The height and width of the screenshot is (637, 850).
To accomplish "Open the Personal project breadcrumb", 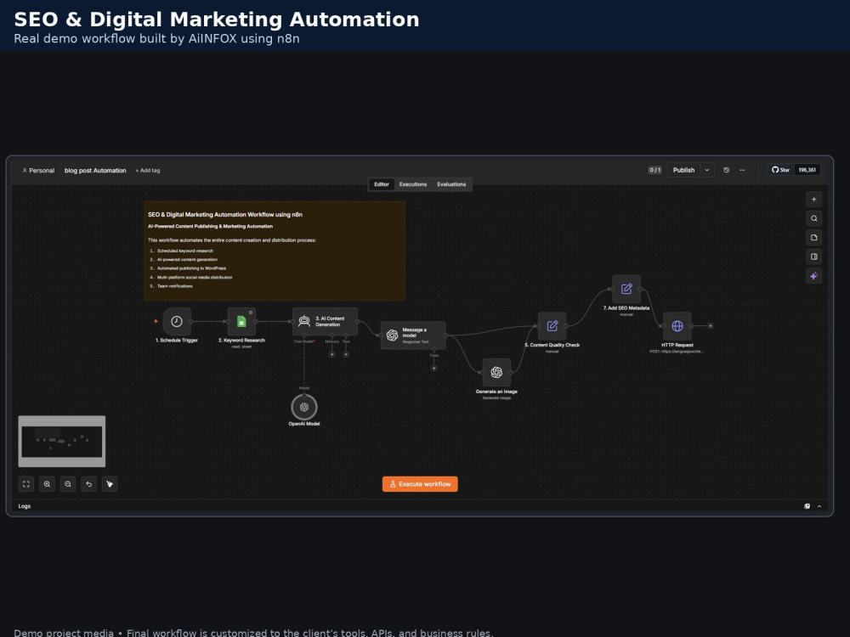I will coord(38,170).
